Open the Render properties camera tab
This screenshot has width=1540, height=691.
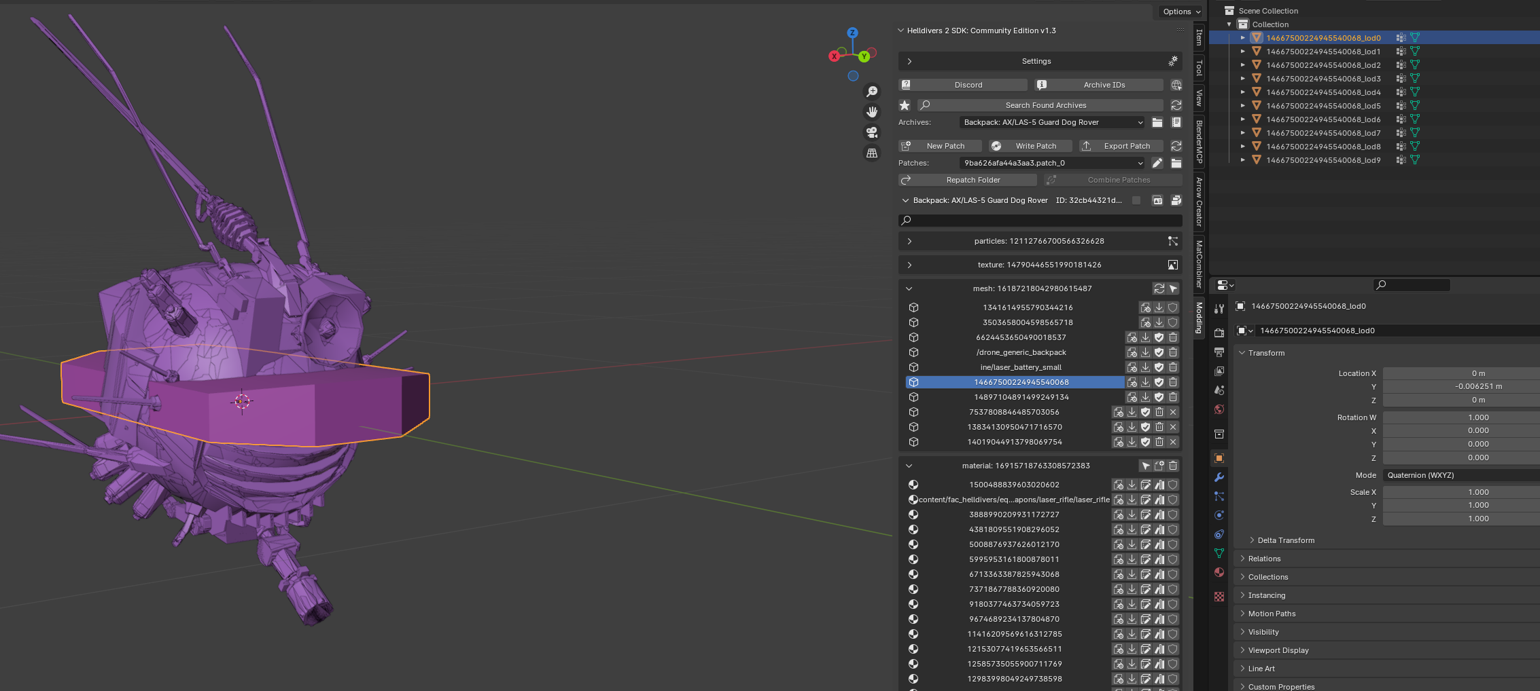(1219, 333)
